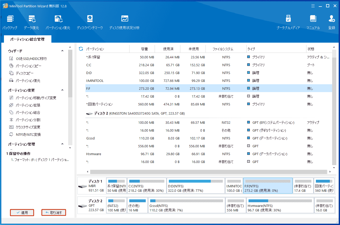Select the GPT (EFIシステムパーティション) row

point(209,122)
